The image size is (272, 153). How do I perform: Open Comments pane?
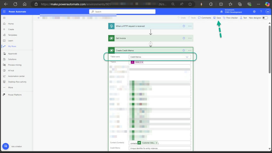tap(204, 18)
